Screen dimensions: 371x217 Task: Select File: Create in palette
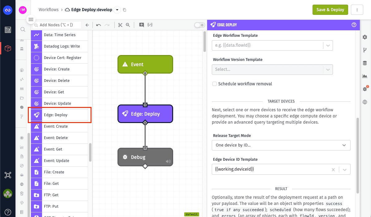click(x=59, y=172)
